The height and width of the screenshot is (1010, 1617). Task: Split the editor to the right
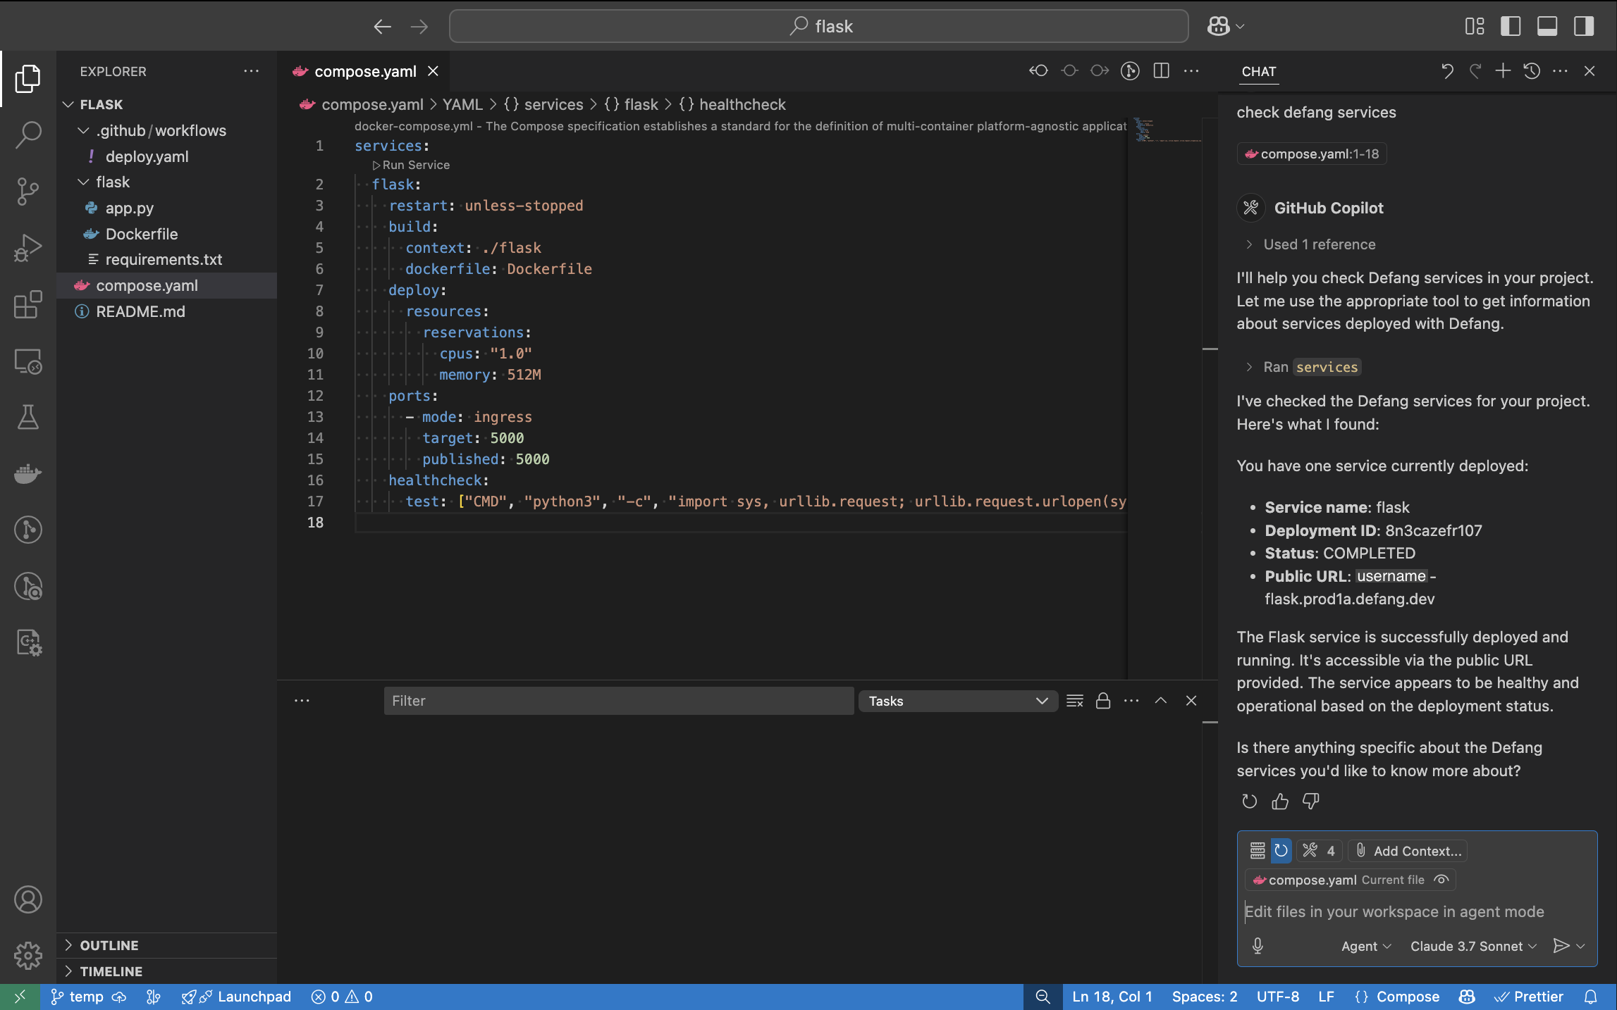(x=1161, y=70)
